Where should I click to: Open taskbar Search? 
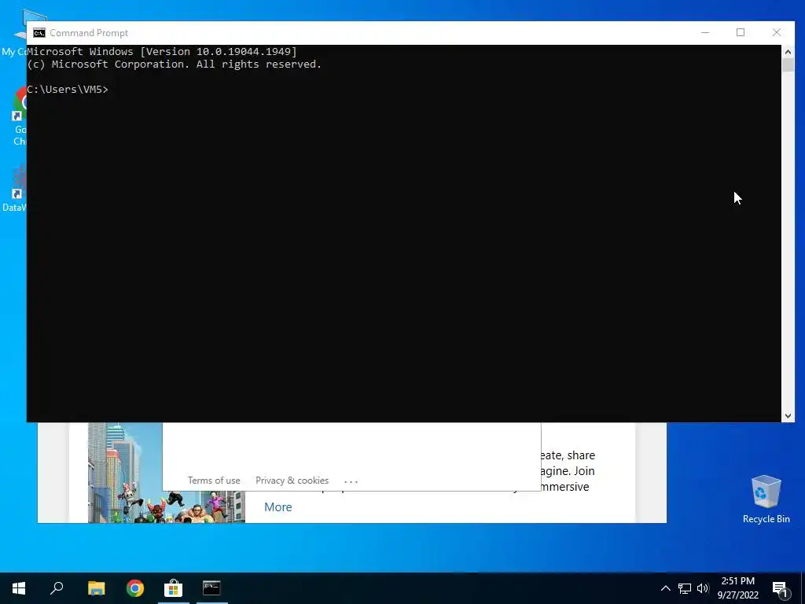57,588
